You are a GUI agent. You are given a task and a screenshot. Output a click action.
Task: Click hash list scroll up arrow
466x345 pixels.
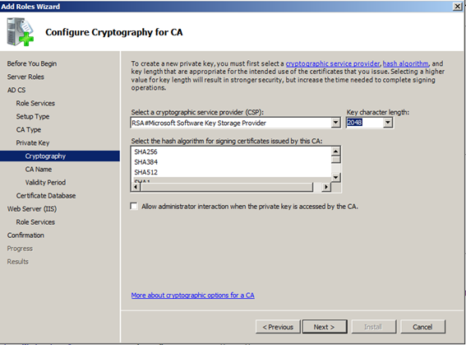click(335, 152)
